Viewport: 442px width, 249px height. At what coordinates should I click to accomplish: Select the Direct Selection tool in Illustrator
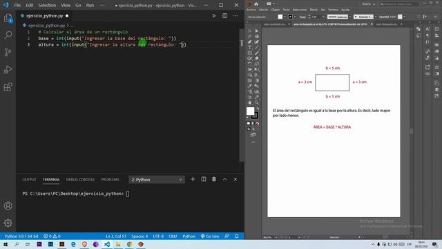256,30
